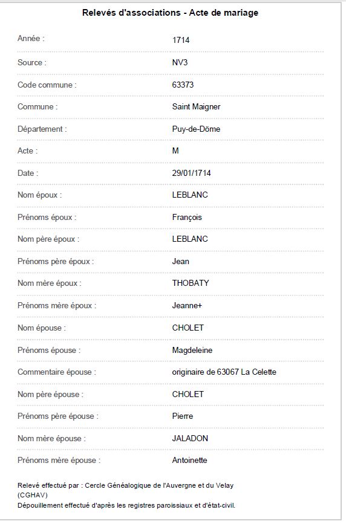Screen dimensions: 346x524
Task: Click the date 29/01/1714
Action: click(x=191, y=173)
